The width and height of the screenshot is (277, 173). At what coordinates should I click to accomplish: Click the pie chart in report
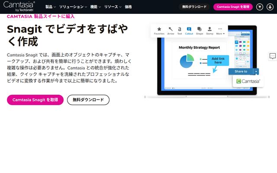point(187,61)
